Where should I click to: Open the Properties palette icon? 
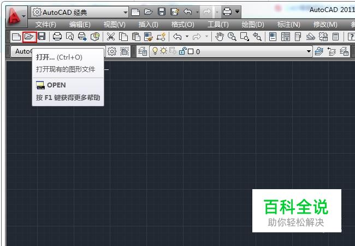tap(273, 37)
